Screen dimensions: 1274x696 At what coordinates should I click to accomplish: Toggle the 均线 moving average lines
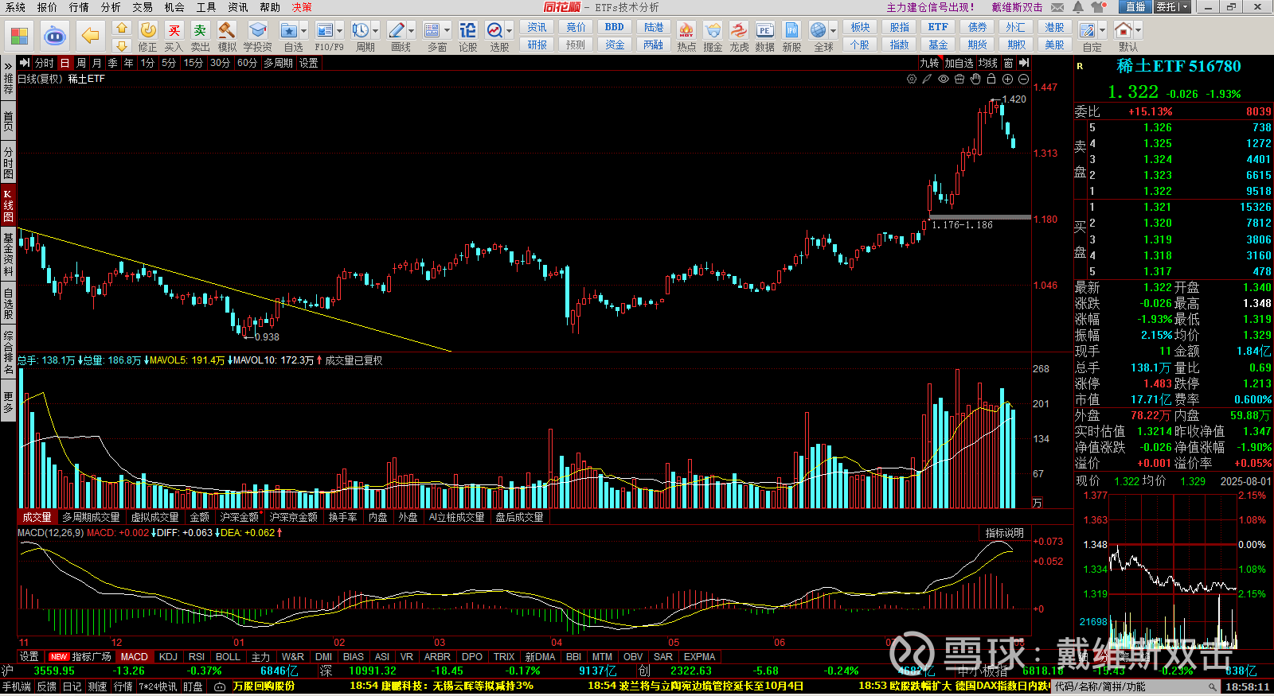point(988,63)
